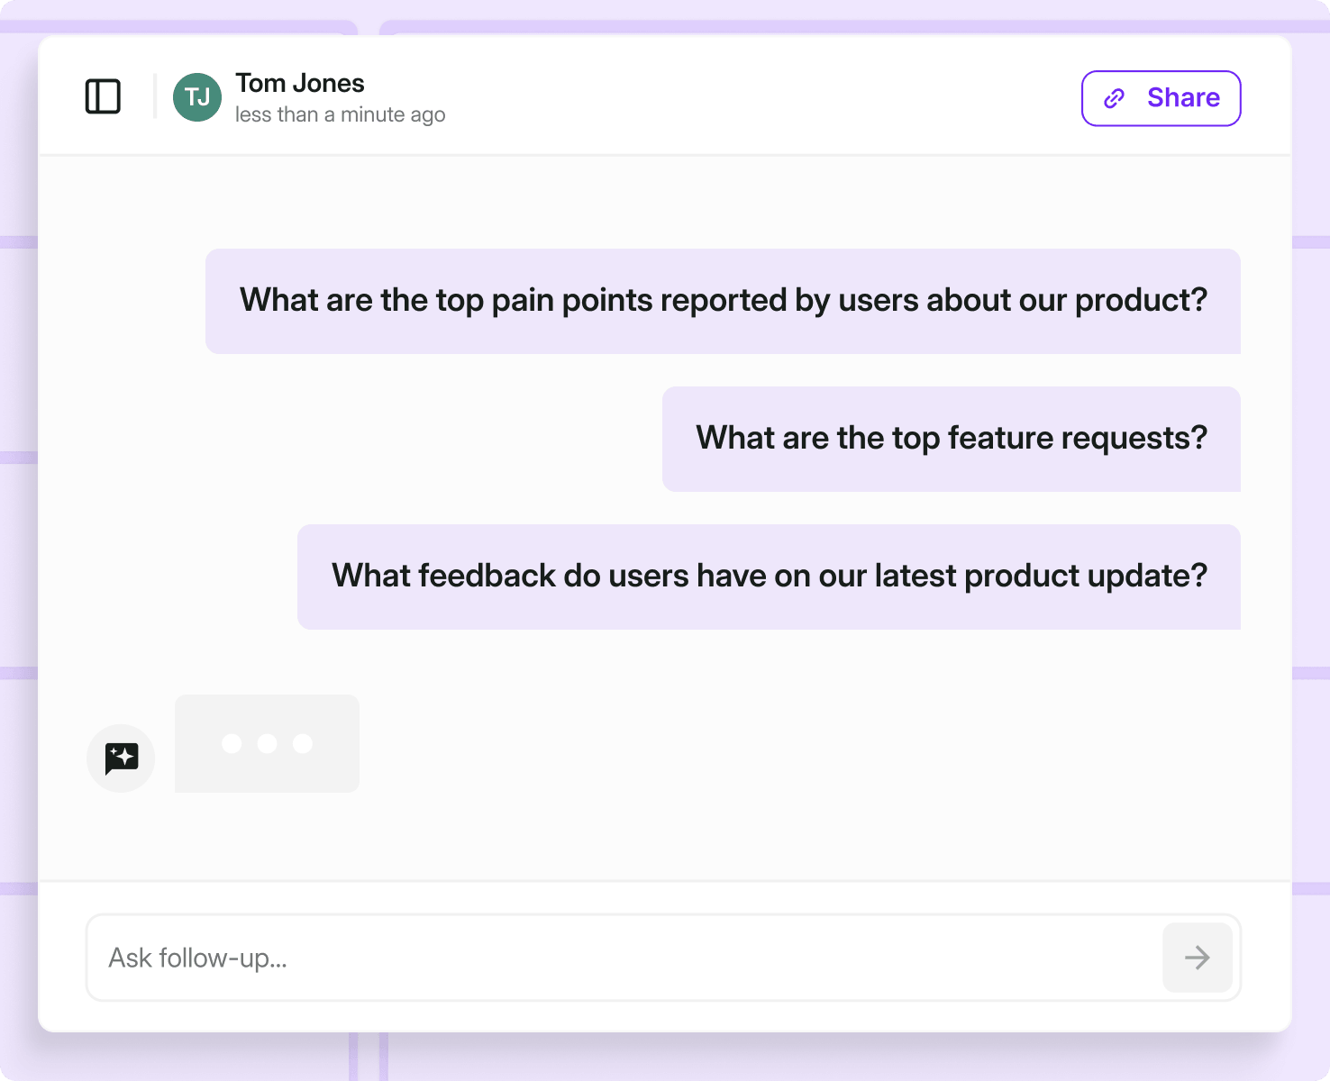The image size is (1330, 1081).
Task: Click the 'less than a minute ago' timestamp
Action: [341, 114]
